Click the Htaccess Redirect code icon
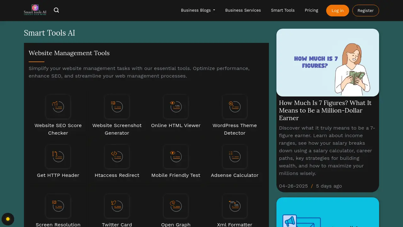 point(117,157)
